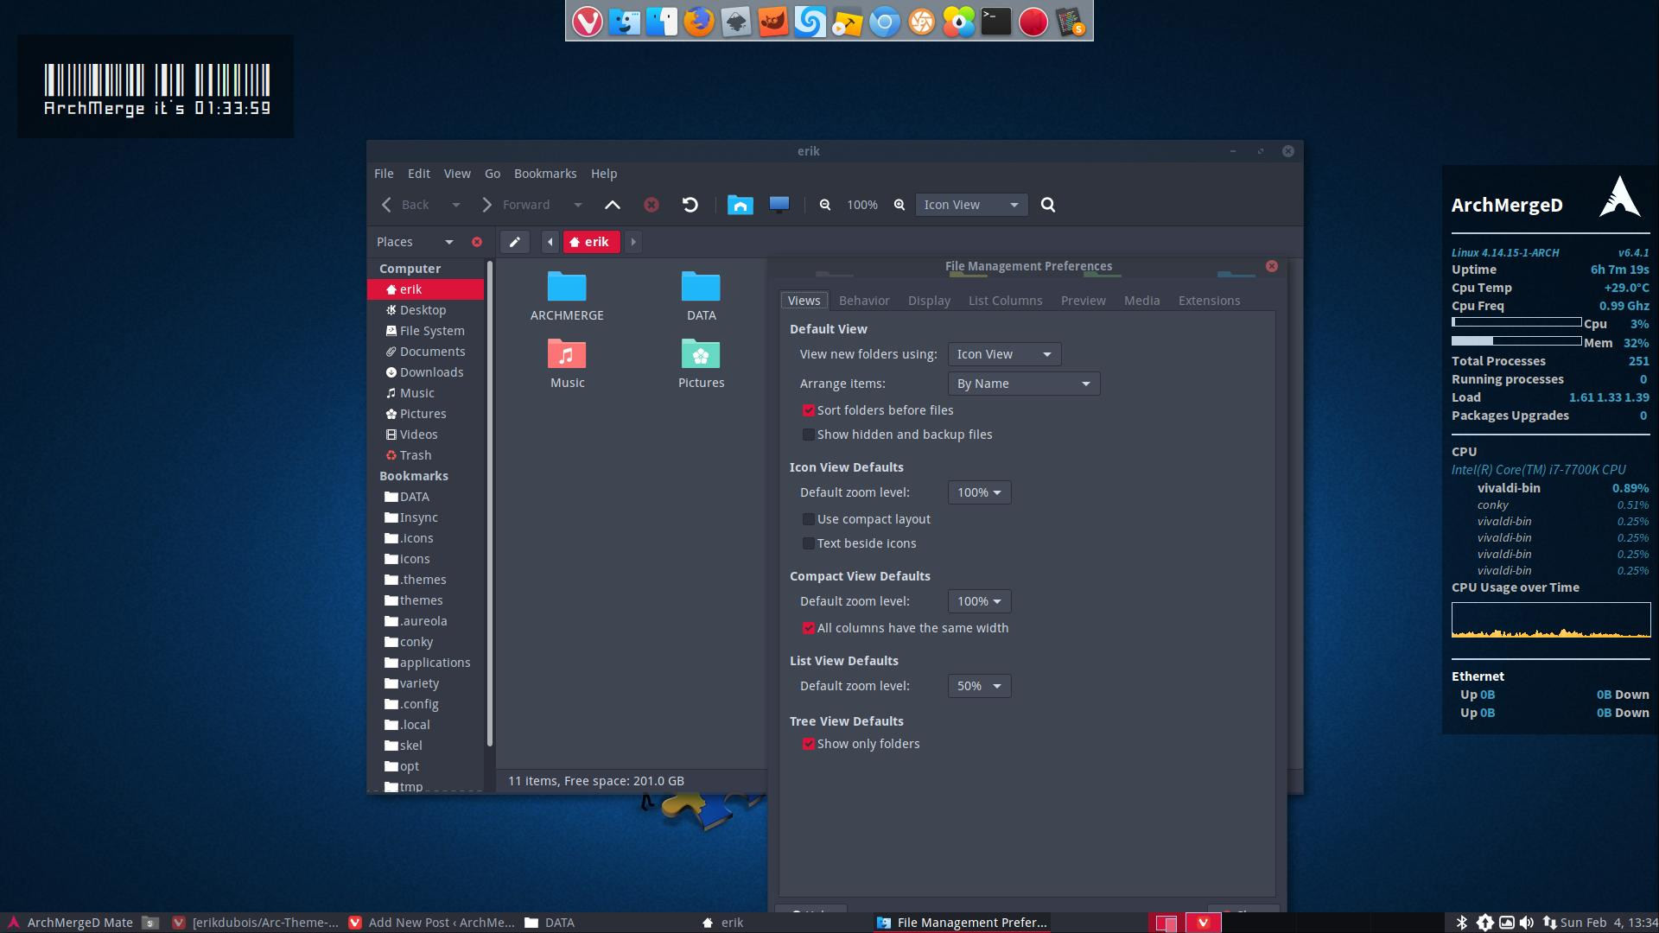Open the File menu
This screenshot has height=933, width=1659.
384,174
